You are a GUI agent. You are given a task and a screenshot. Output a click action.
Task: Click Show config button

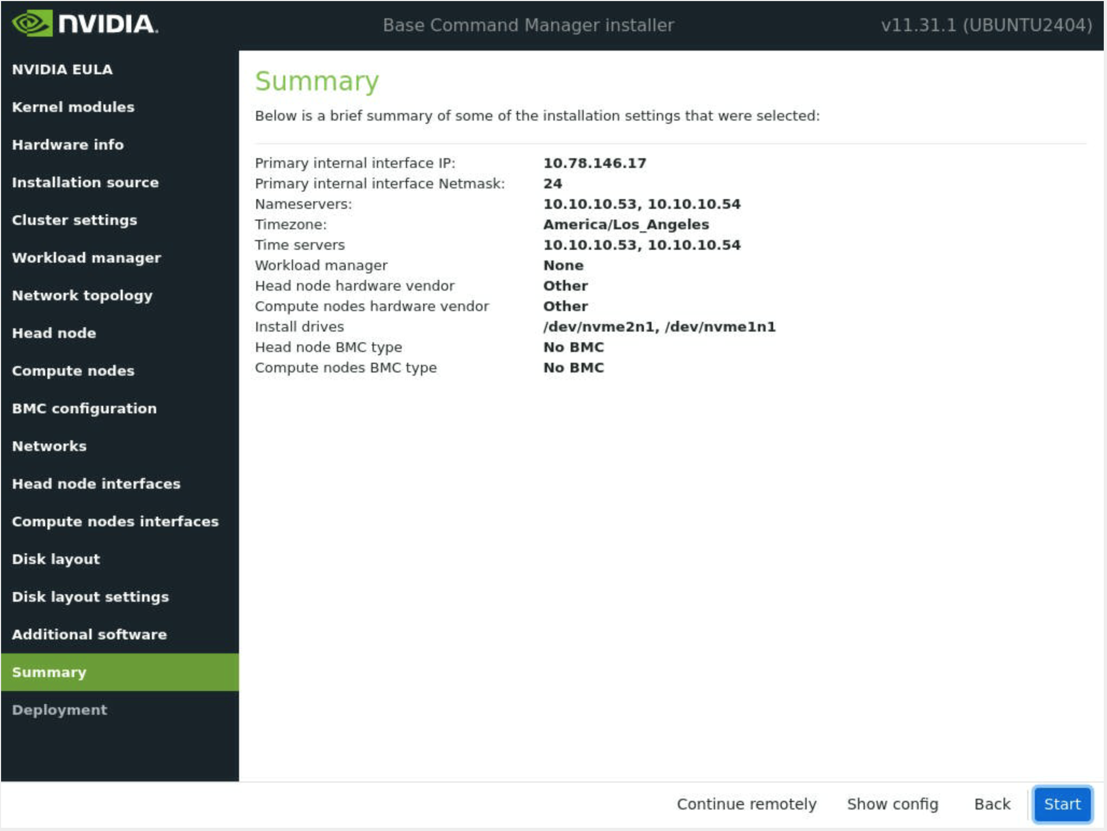(892, 804)
